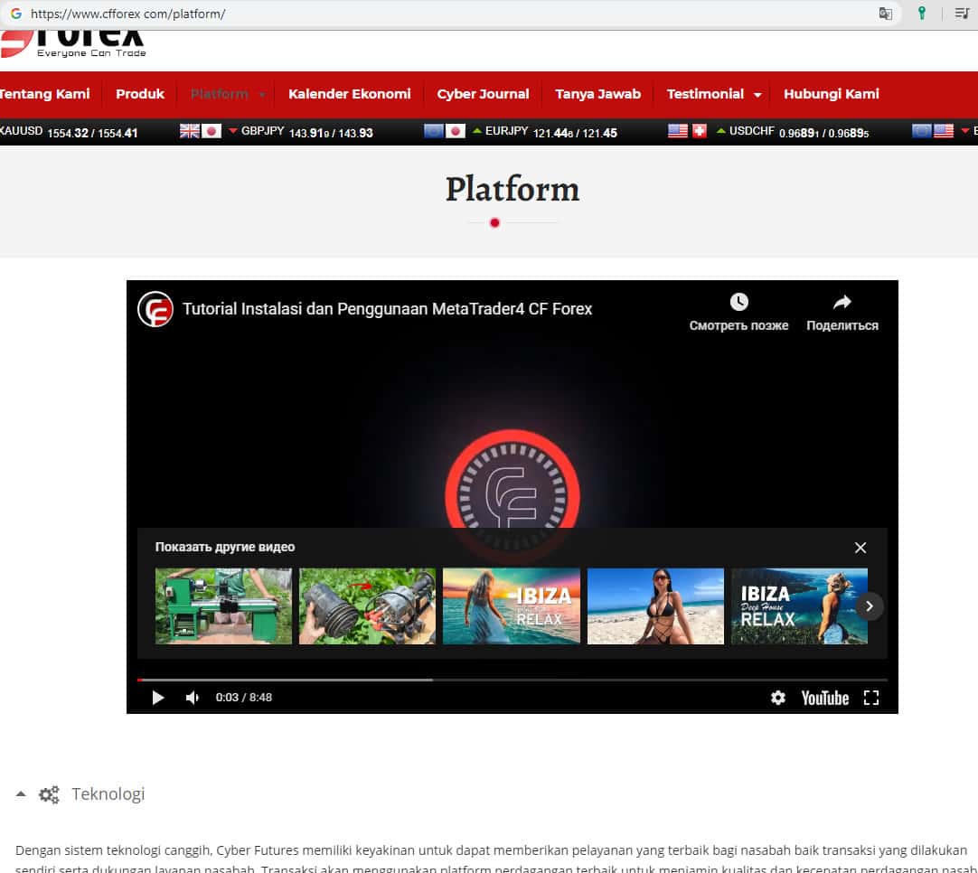The width and height of the screenshot is (978, 873).
Task: Select the Ibiza Relax sunset video thumbnail
Action: pos(512,606)
